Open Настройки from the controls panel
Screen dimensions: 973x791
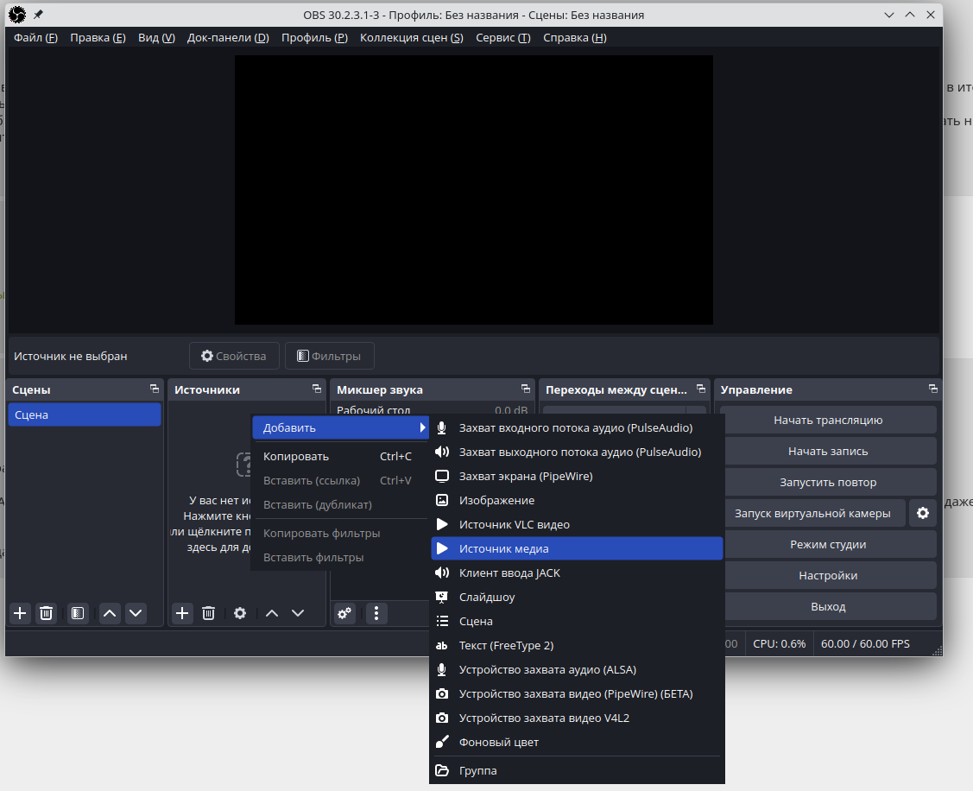(827, 576)
